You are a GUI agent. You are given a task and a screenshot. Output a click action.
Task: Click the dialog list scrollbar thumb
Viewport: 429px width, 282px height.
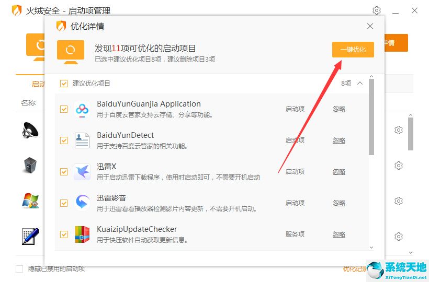point(371,117)
